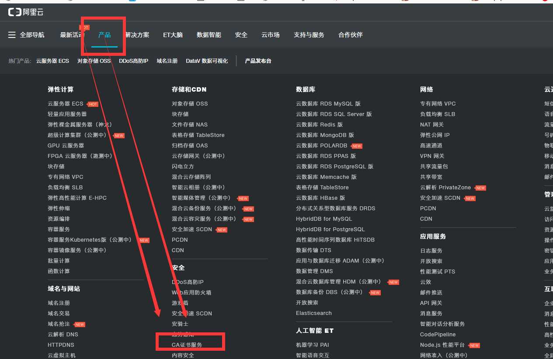Open NAT 网关 link
Image resolution: width=553 pixels, height=359 pixels.
pos(432,125)
